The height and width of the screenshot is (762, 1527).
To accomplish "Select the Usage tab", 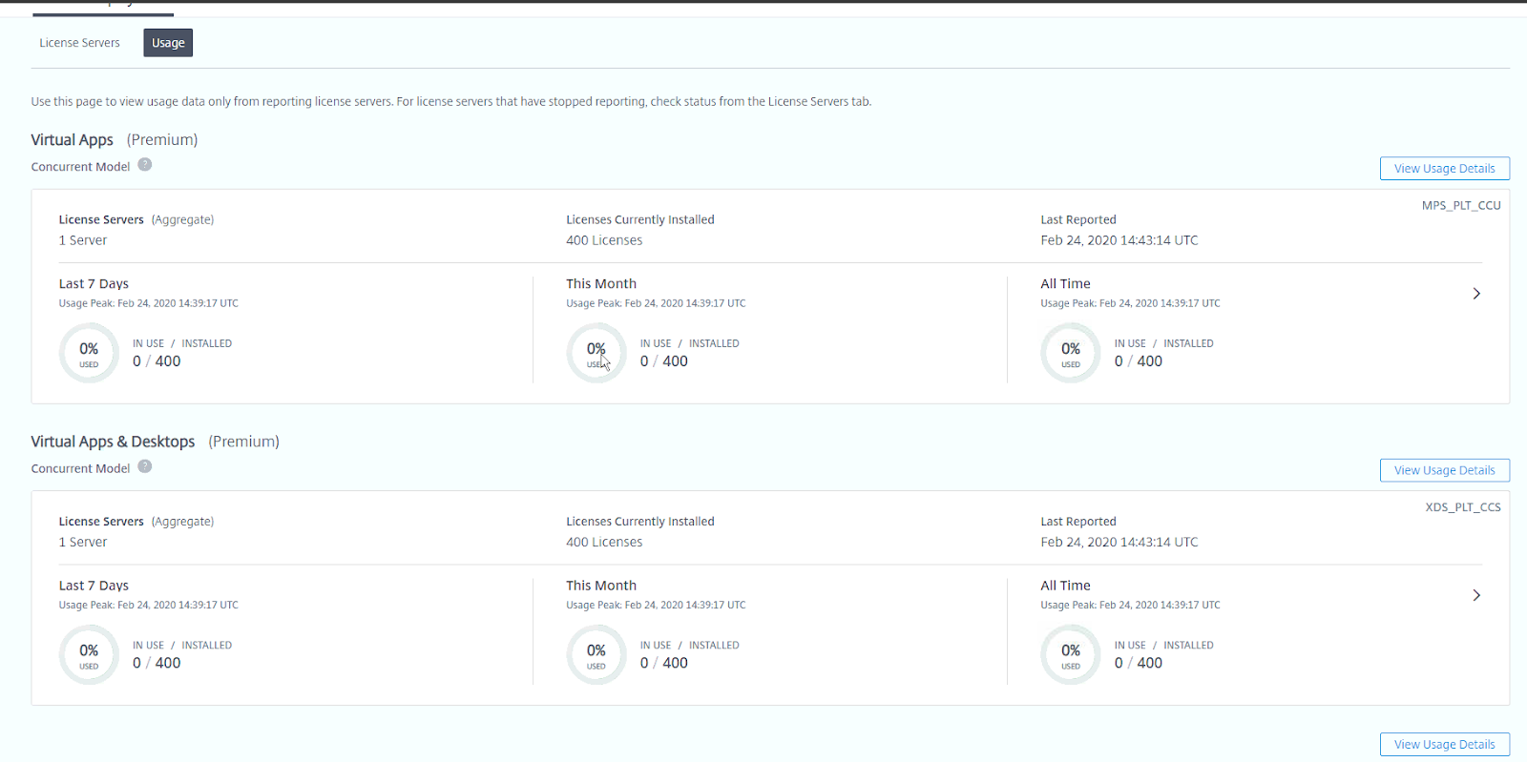I will [x=168, y=43].
